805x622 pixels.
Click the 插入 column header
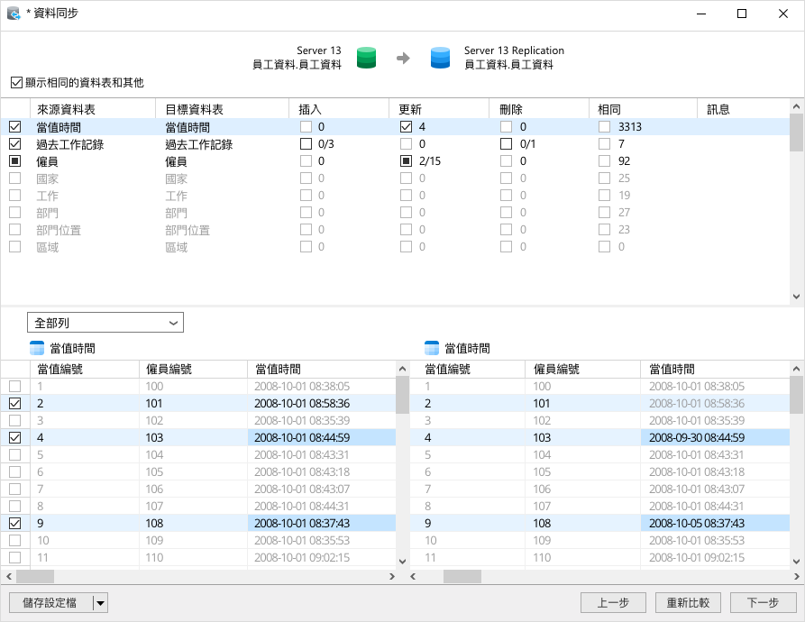pyautogui.click(x=339, y=109)
